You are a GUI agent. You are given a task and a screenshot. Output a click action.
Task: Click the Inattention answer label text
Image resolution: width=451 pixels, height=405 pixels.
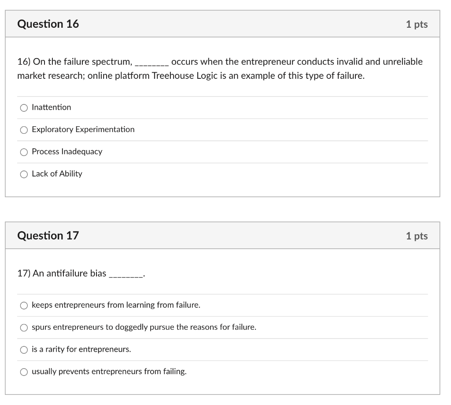click(x=51, y=107)
